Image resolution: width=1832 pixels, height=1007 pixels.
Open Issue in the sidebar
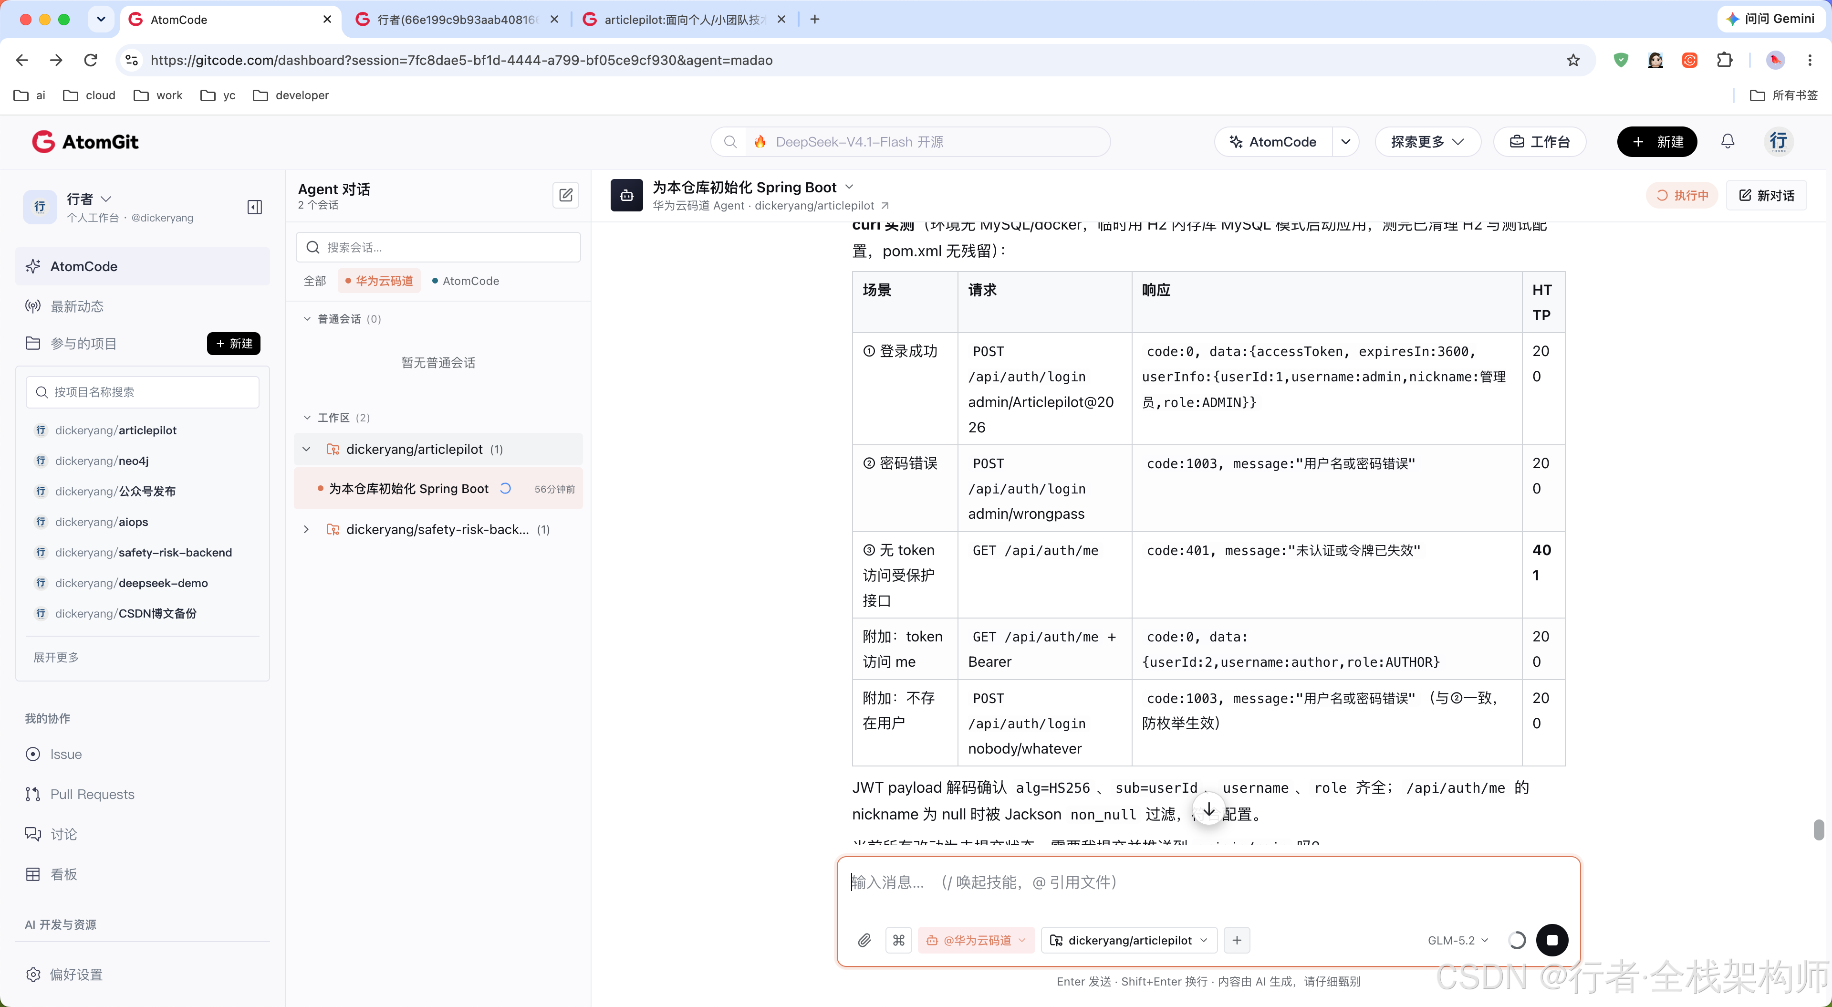tap(65, 755)
